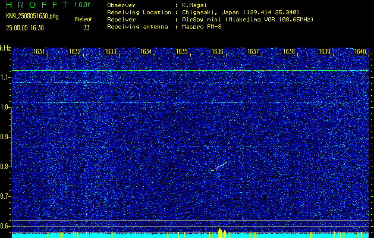Click the 1632 time marker
This screenshot has width=374, height=238.
point(75,52)
